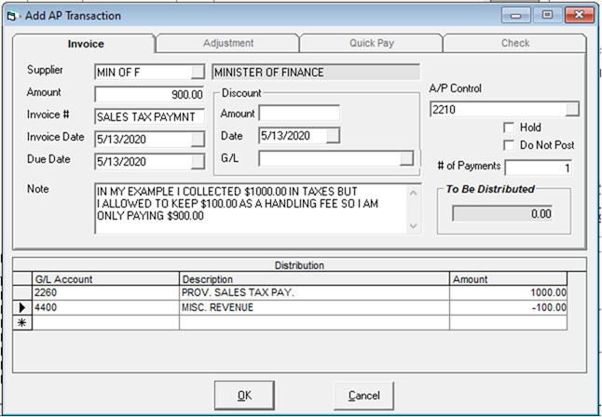Switch to the Check tab
Viewport: 602px width, 417px height.
[514, 43]
